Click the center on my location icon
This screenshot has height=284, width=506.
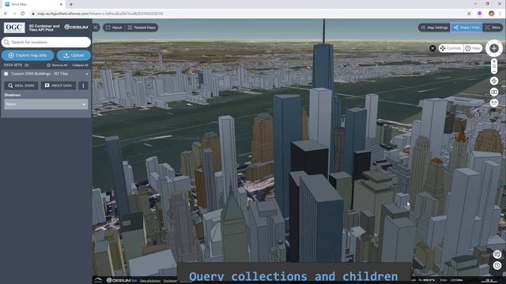[x=494, y=80]
